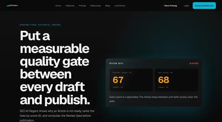Click the 'SEO AI Regent shows why' paragraph

[x=57, y=116]
